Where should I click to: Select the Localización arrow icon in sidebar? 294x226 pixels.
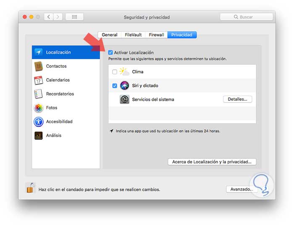[x=39, y=52]
